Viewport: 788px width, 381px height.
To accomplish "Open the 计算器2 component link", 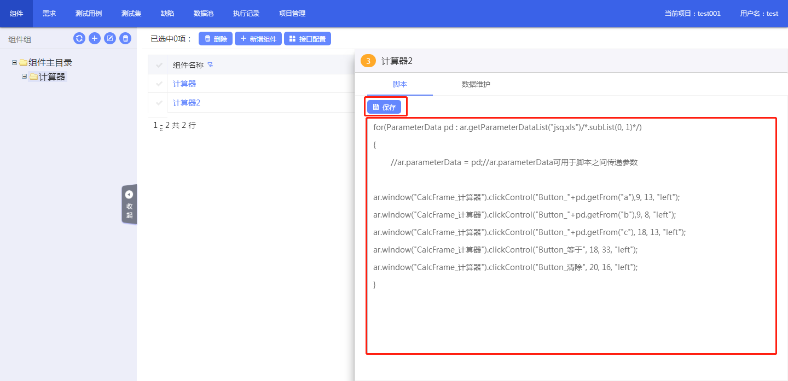I will [187, 103].
